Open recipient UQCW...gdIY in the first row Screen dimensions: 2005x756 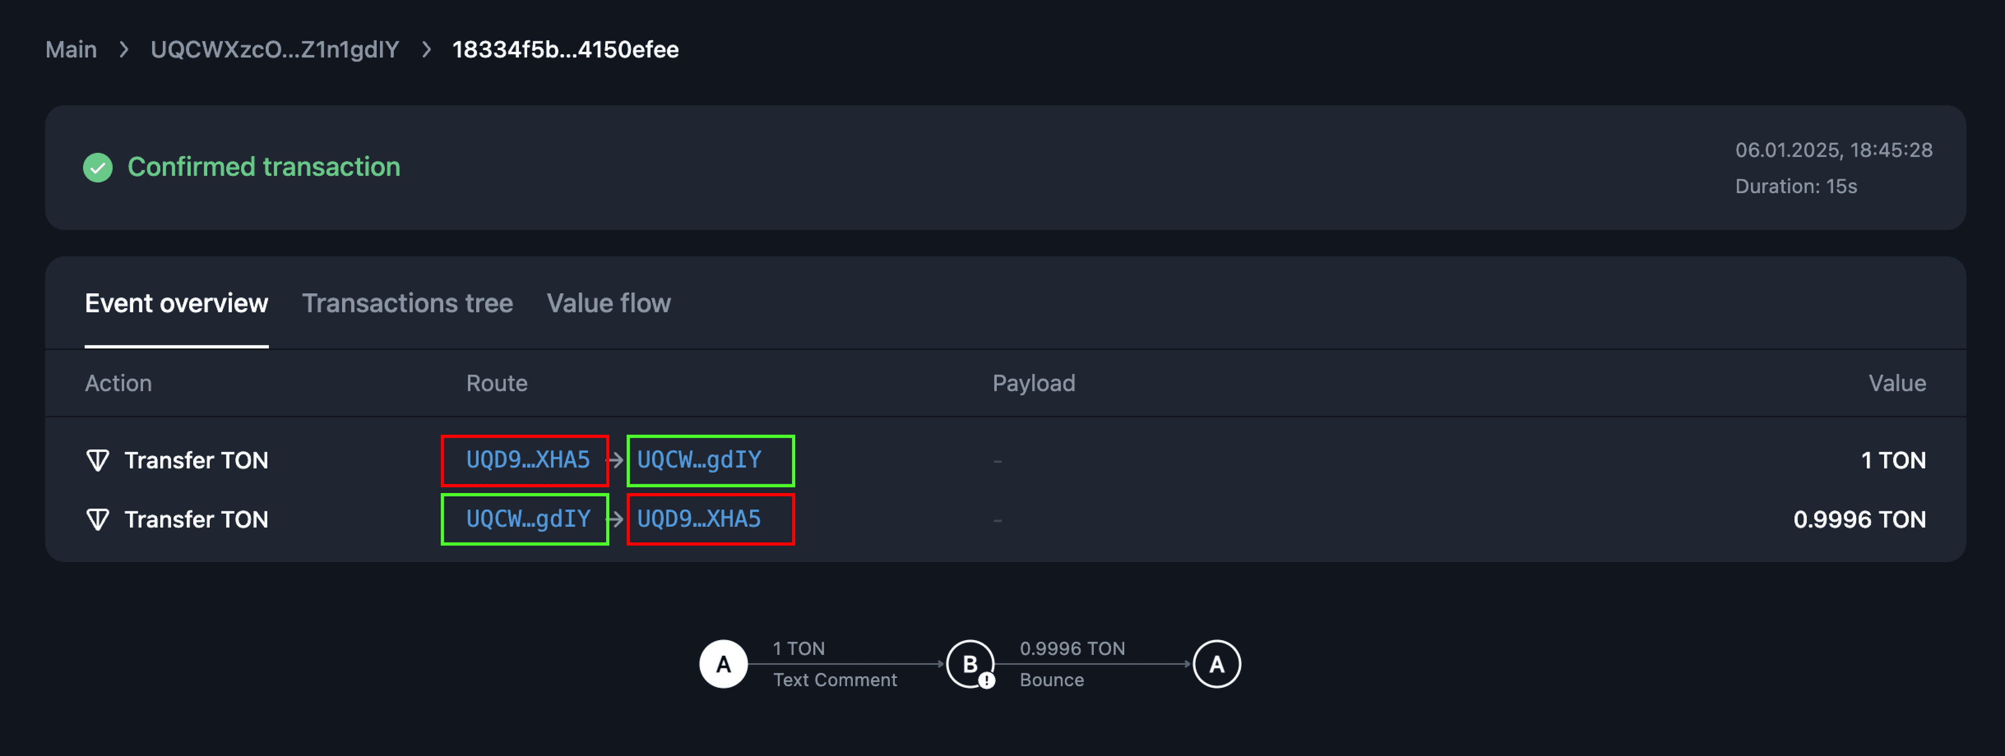(x=699, y=461)
